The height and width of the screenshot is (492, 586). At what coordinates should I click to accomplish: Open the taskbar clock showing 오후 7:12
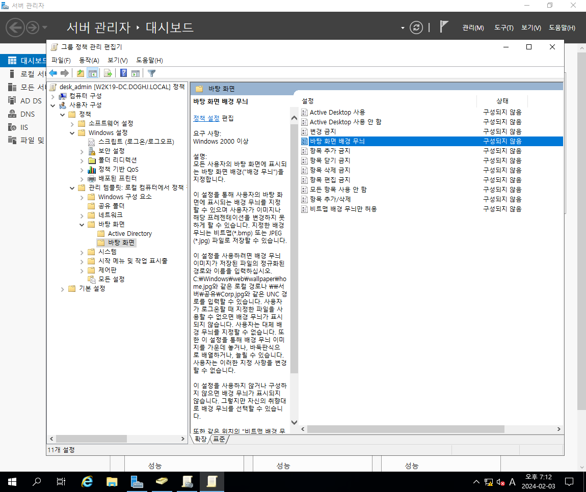point(538,481)
